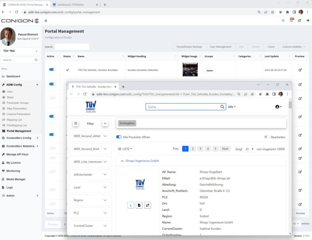Click back arrow in main browser window
Image resolution: width=312 pixels, height=240 pixels.
3,12
